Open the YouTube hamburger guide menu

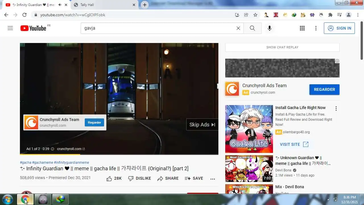[10, 28]
